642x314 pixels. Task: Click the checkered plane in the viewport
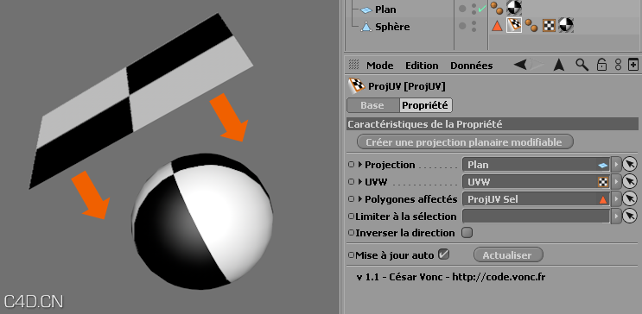point(141,101)
